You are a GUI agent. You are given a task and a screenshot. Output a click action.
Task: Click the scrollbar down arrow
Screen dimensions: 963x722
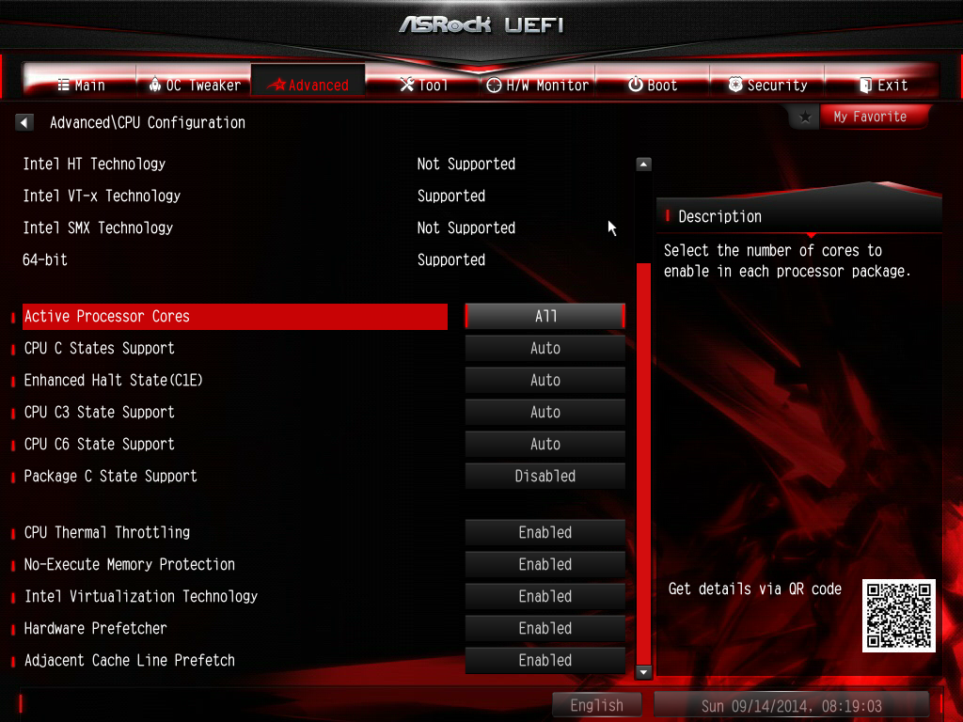click(x=643, y=672)
